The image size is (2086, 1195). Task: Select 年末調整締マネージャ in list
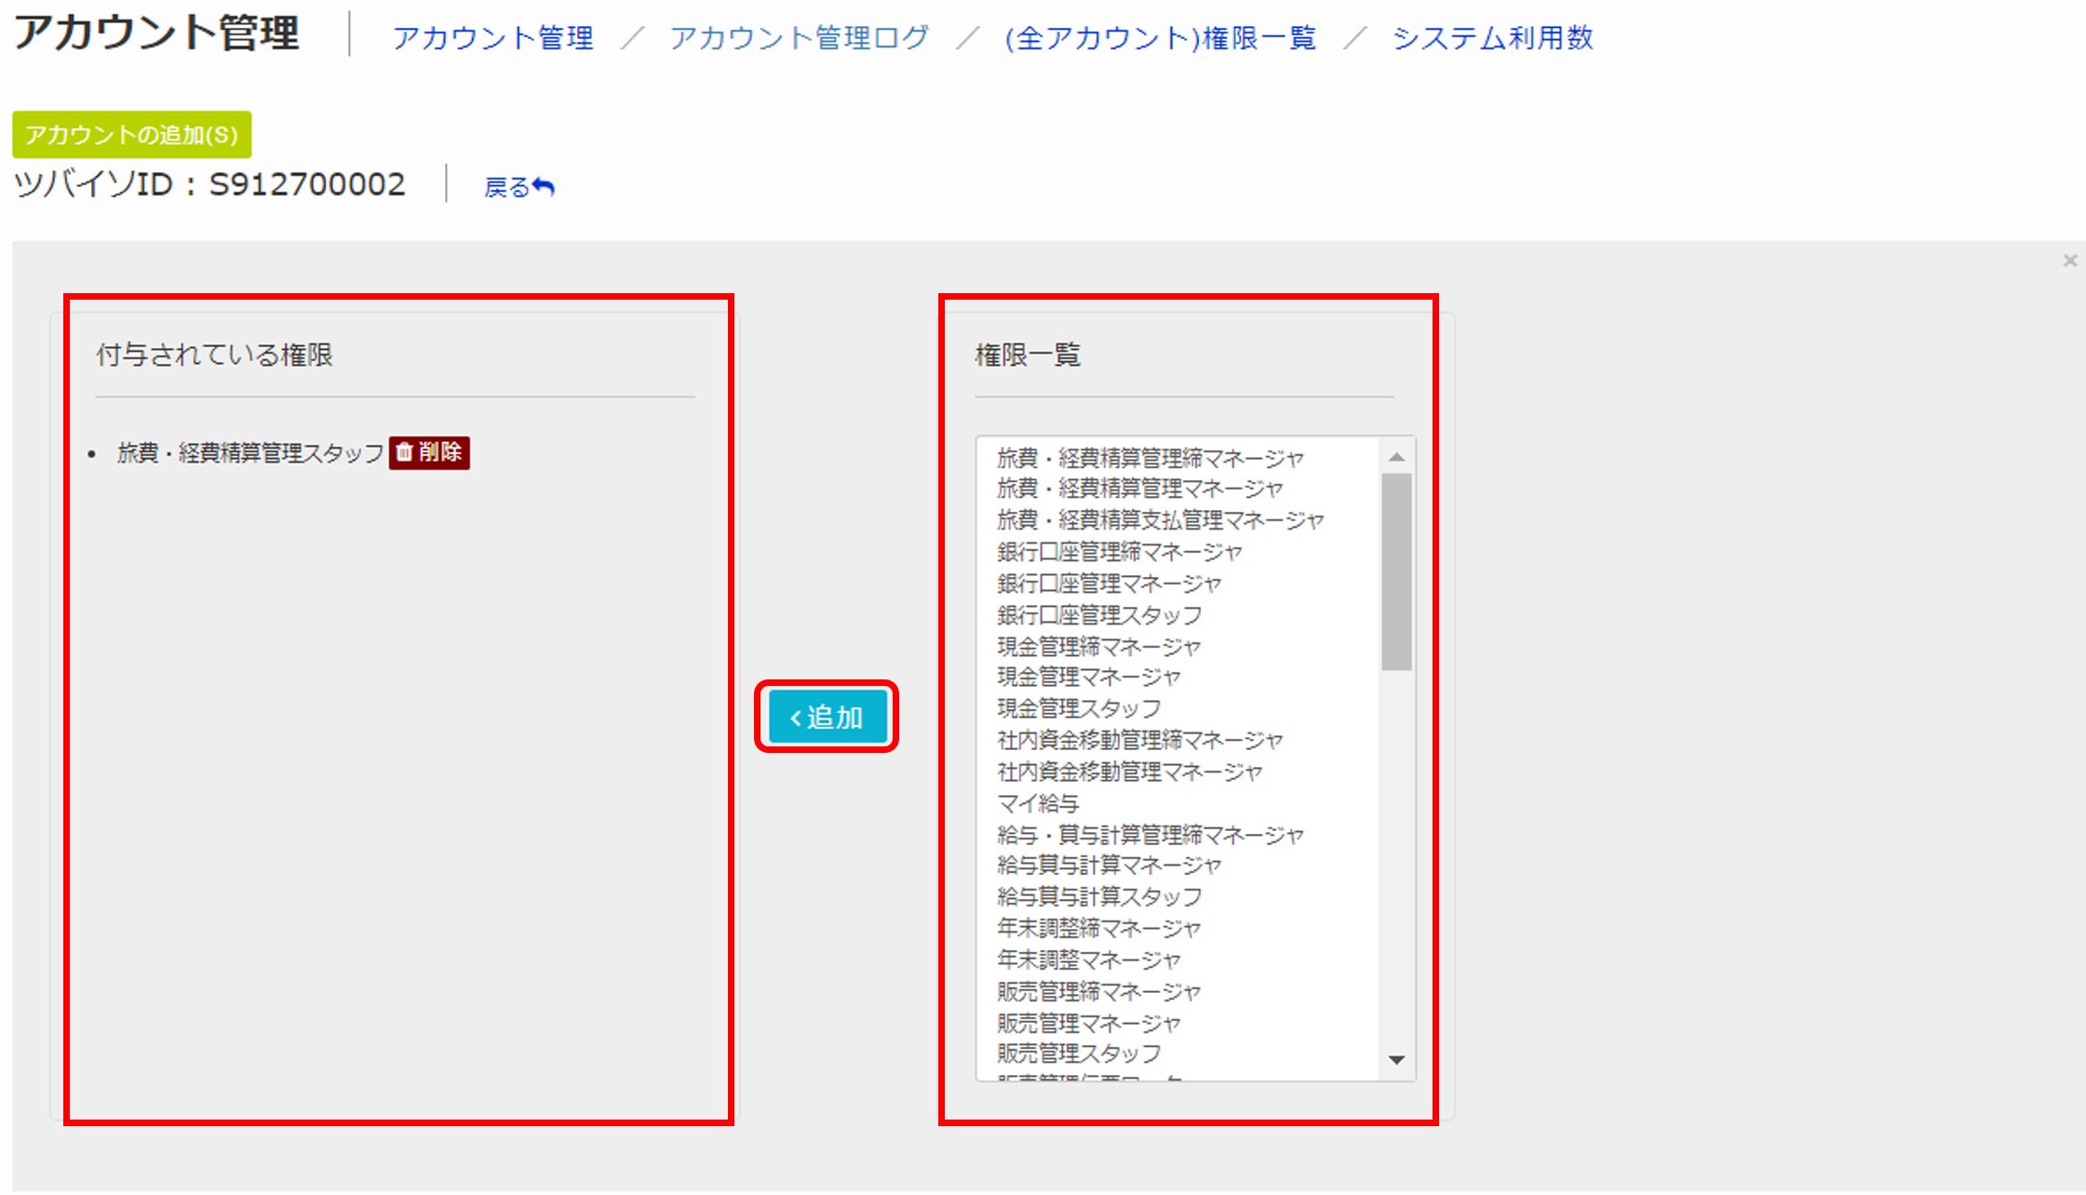pyautogui.click(x=1099, y=928)
